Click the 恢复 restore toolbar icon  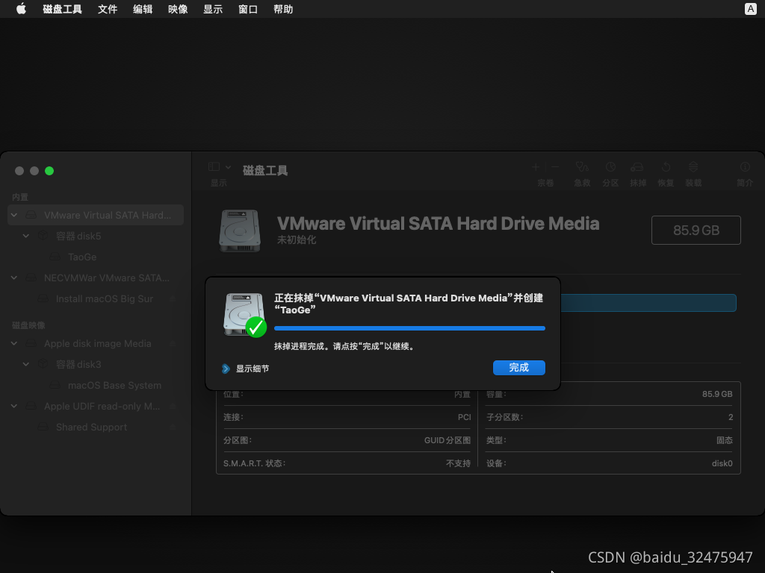coord(666,168)
